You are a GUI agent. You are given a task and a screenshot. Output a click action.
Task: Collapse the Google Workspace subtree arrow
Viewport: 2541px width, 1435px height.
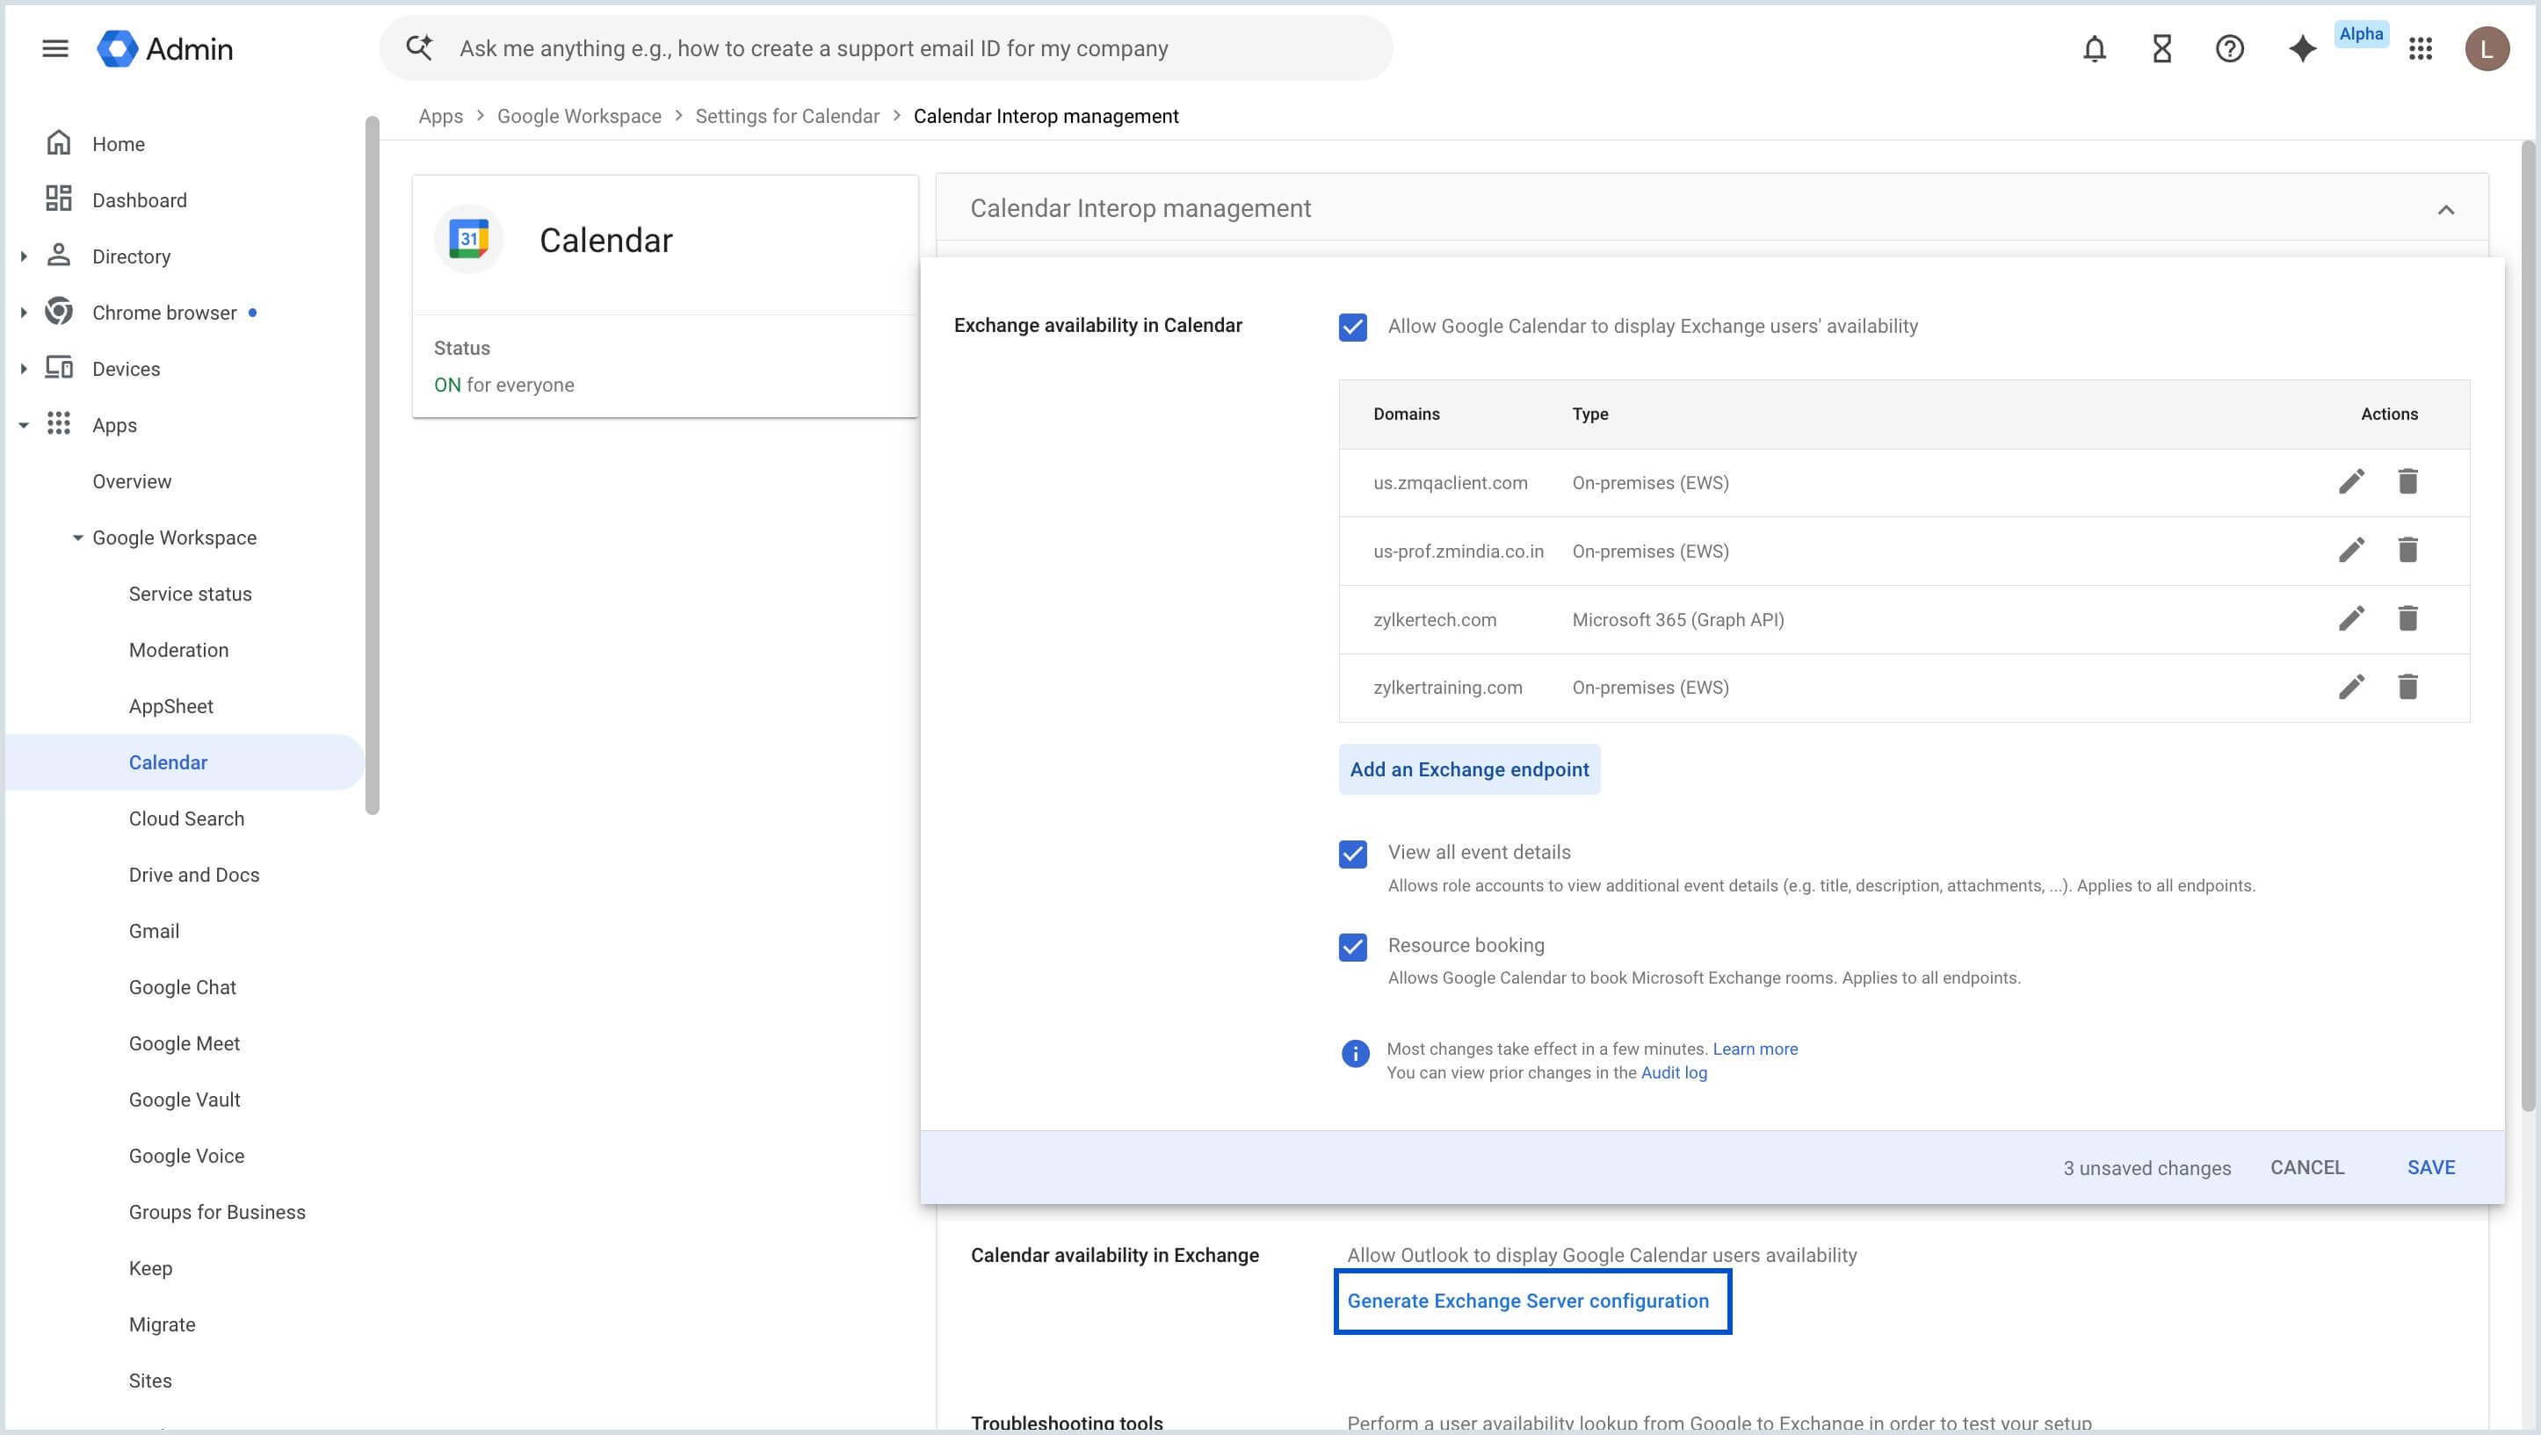point(77,537)
